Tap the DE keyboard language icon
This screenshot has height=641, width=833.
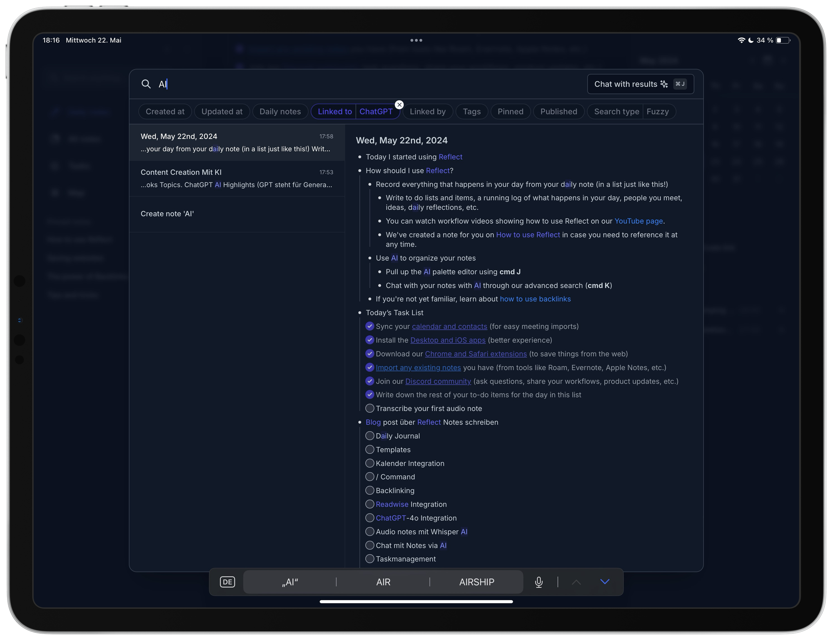(x=227, y=582)
